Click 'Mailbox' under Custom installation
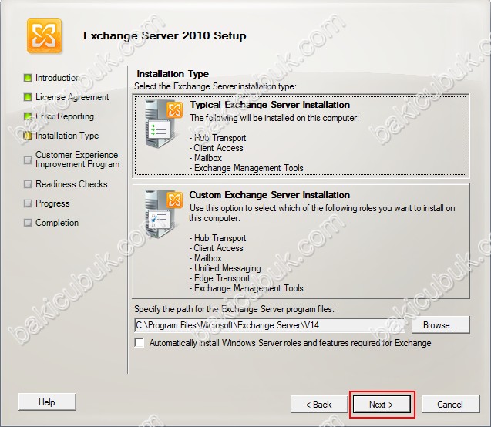The width and height of the screenshot is (491, 427). pos(208,258)
